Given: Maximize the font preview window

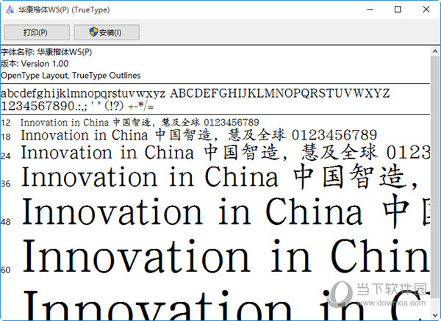Looking at the screenshot, I should coord(398,10).
